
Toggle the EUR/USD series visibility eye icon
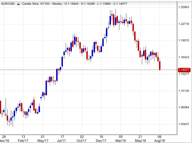tap(18, 4)
